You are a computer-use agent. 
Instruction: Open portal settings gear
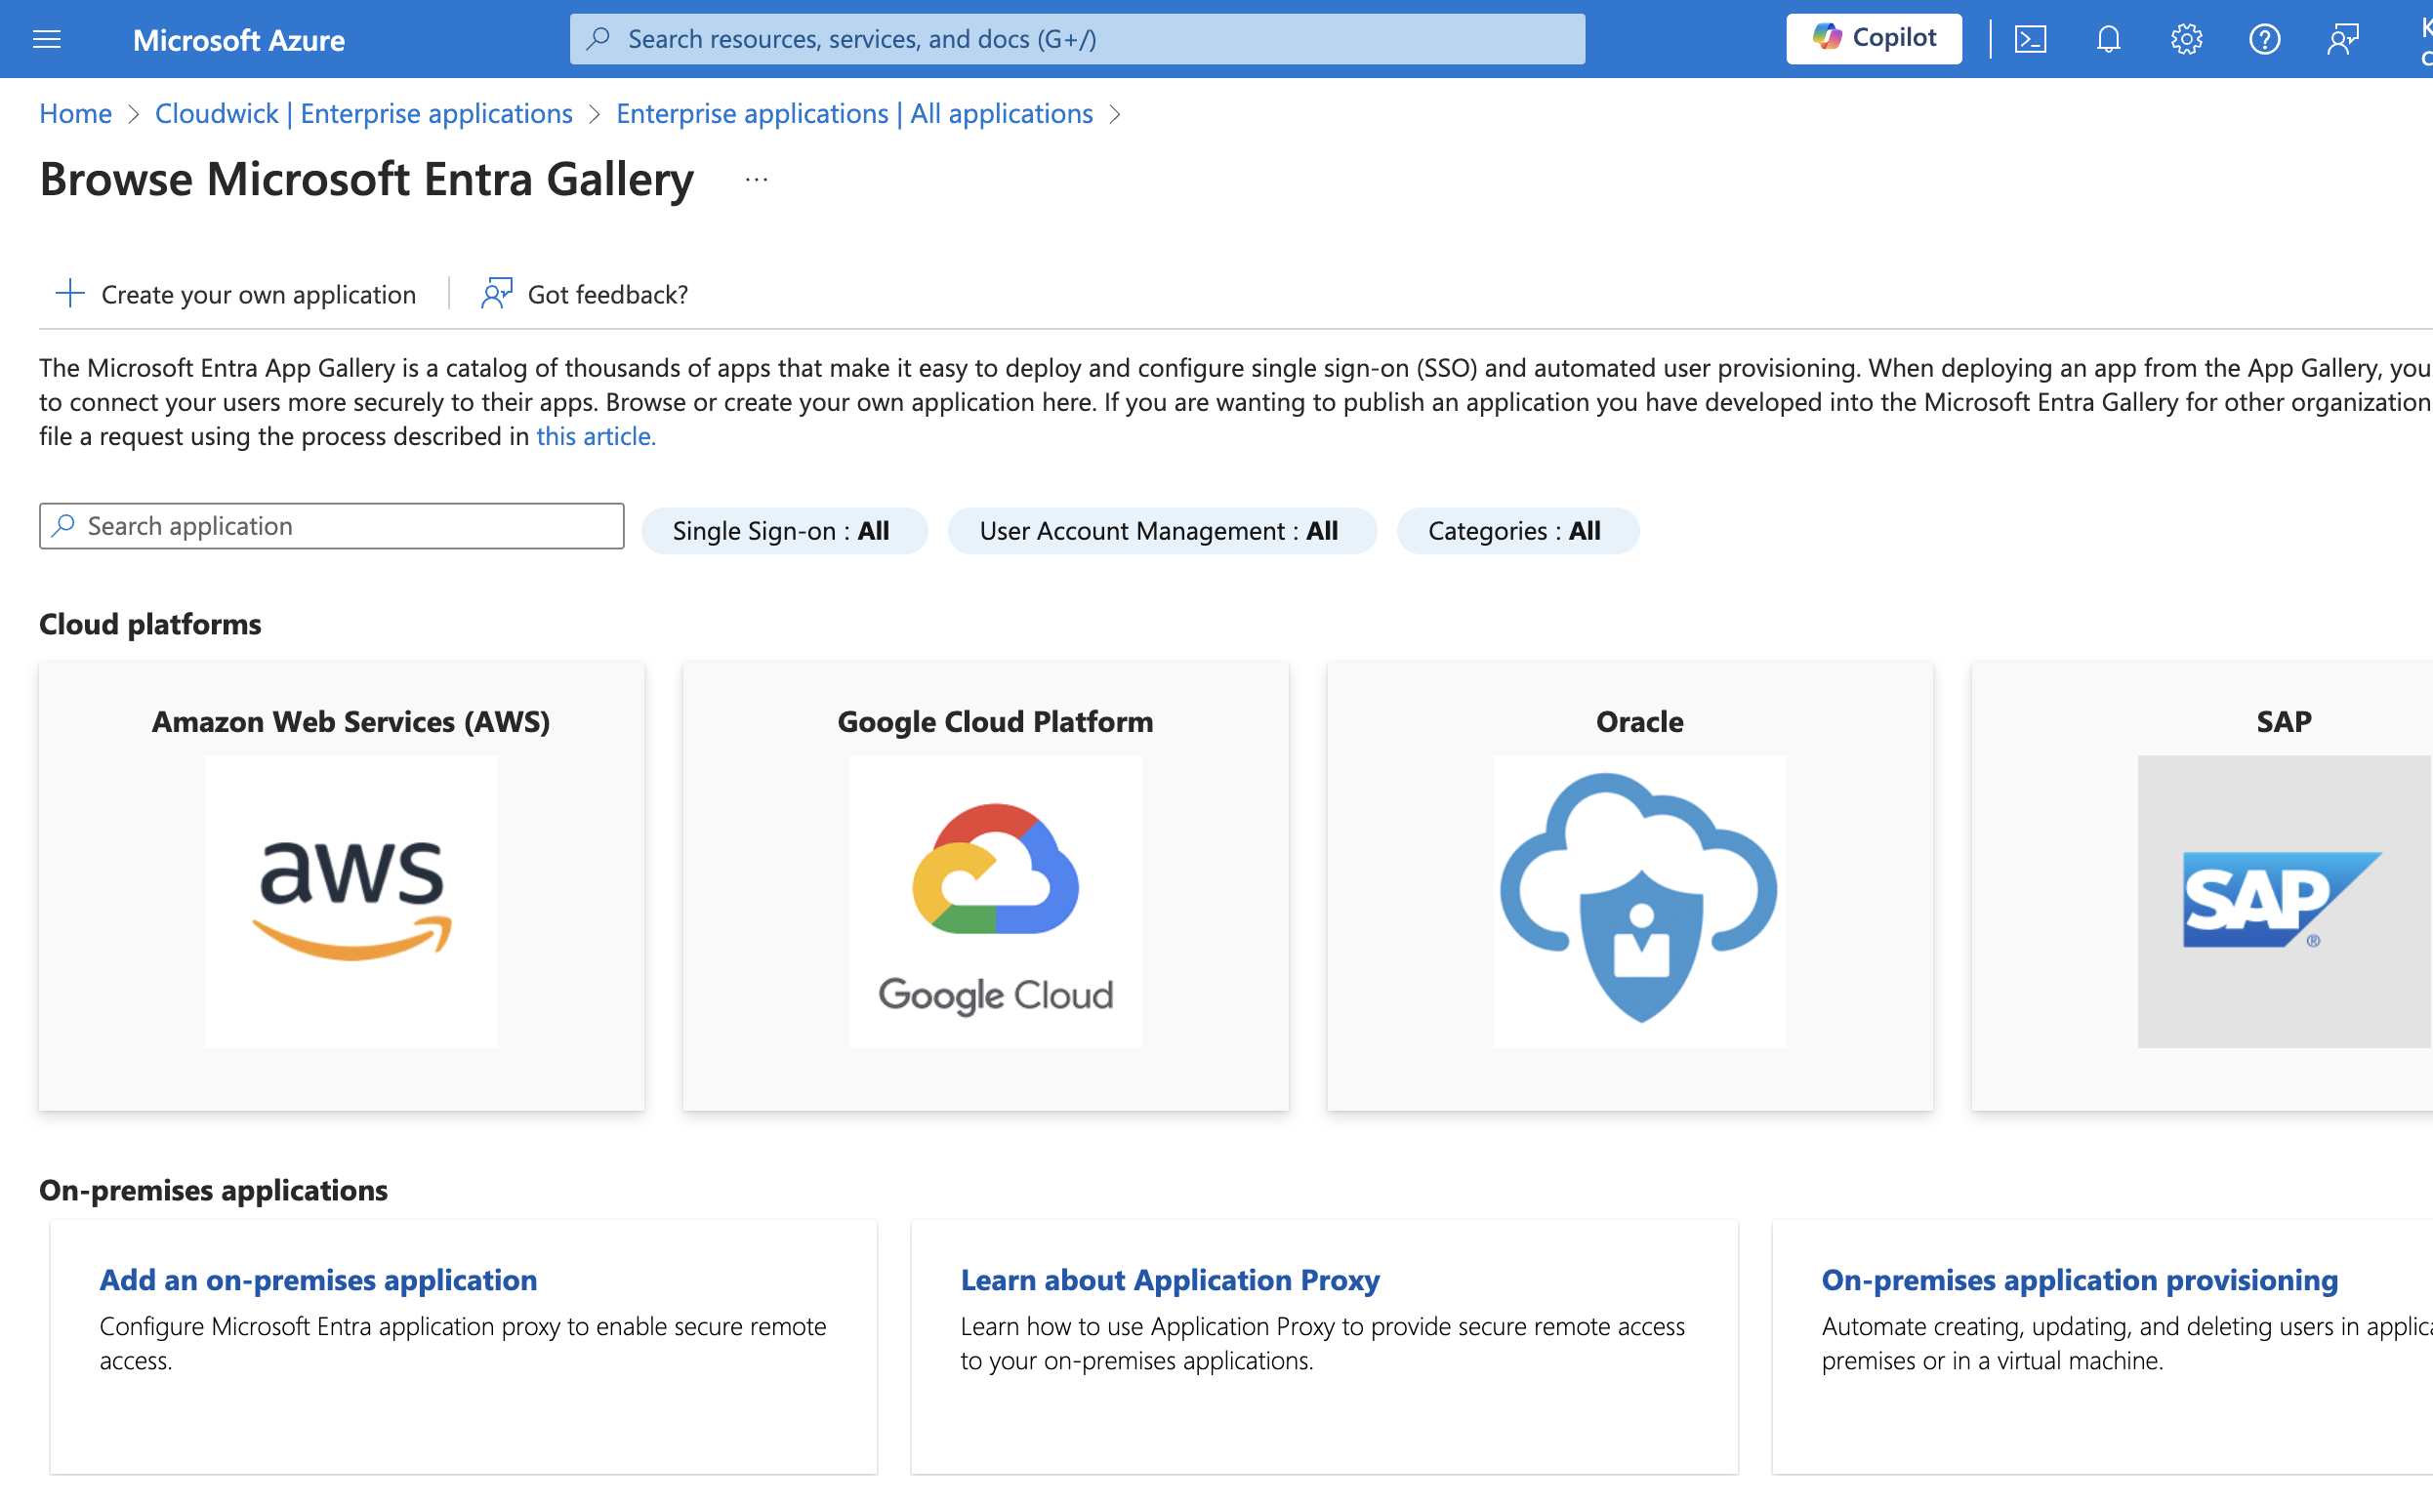coord(2185,39)
